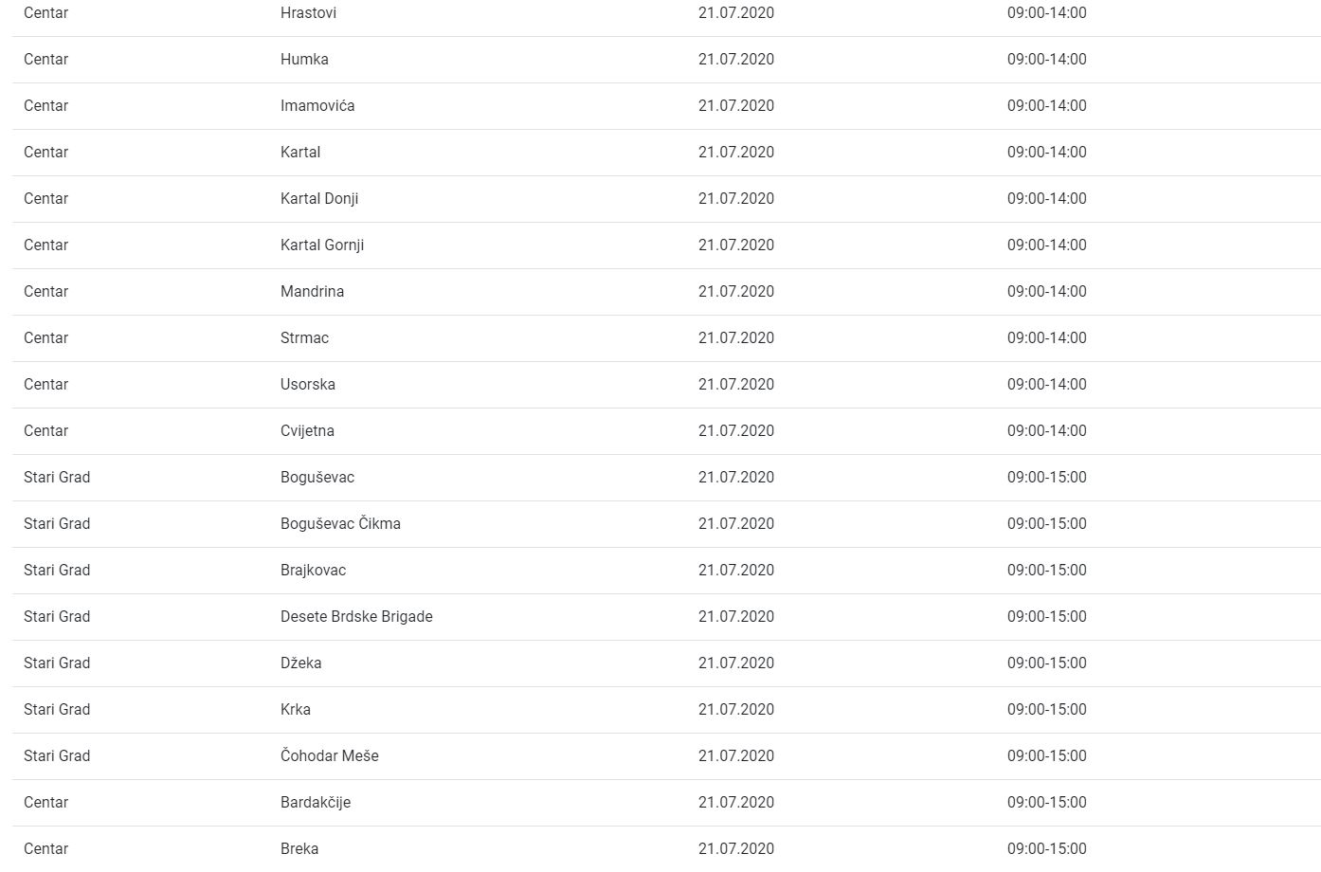Click the date in the Krka row
Image resolution: width=1321 pixels, height=872 pixels.
tap(736, 710)
